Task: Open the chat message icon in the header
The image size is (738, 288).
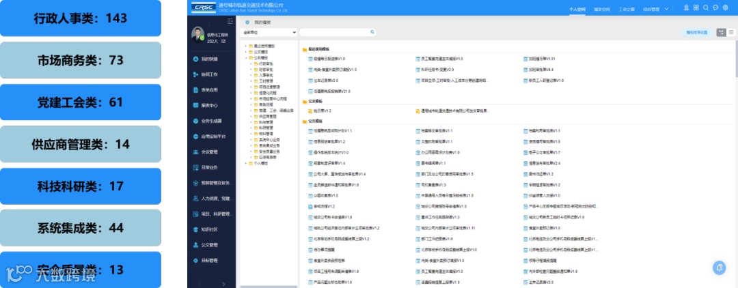Action: (715, 8)
